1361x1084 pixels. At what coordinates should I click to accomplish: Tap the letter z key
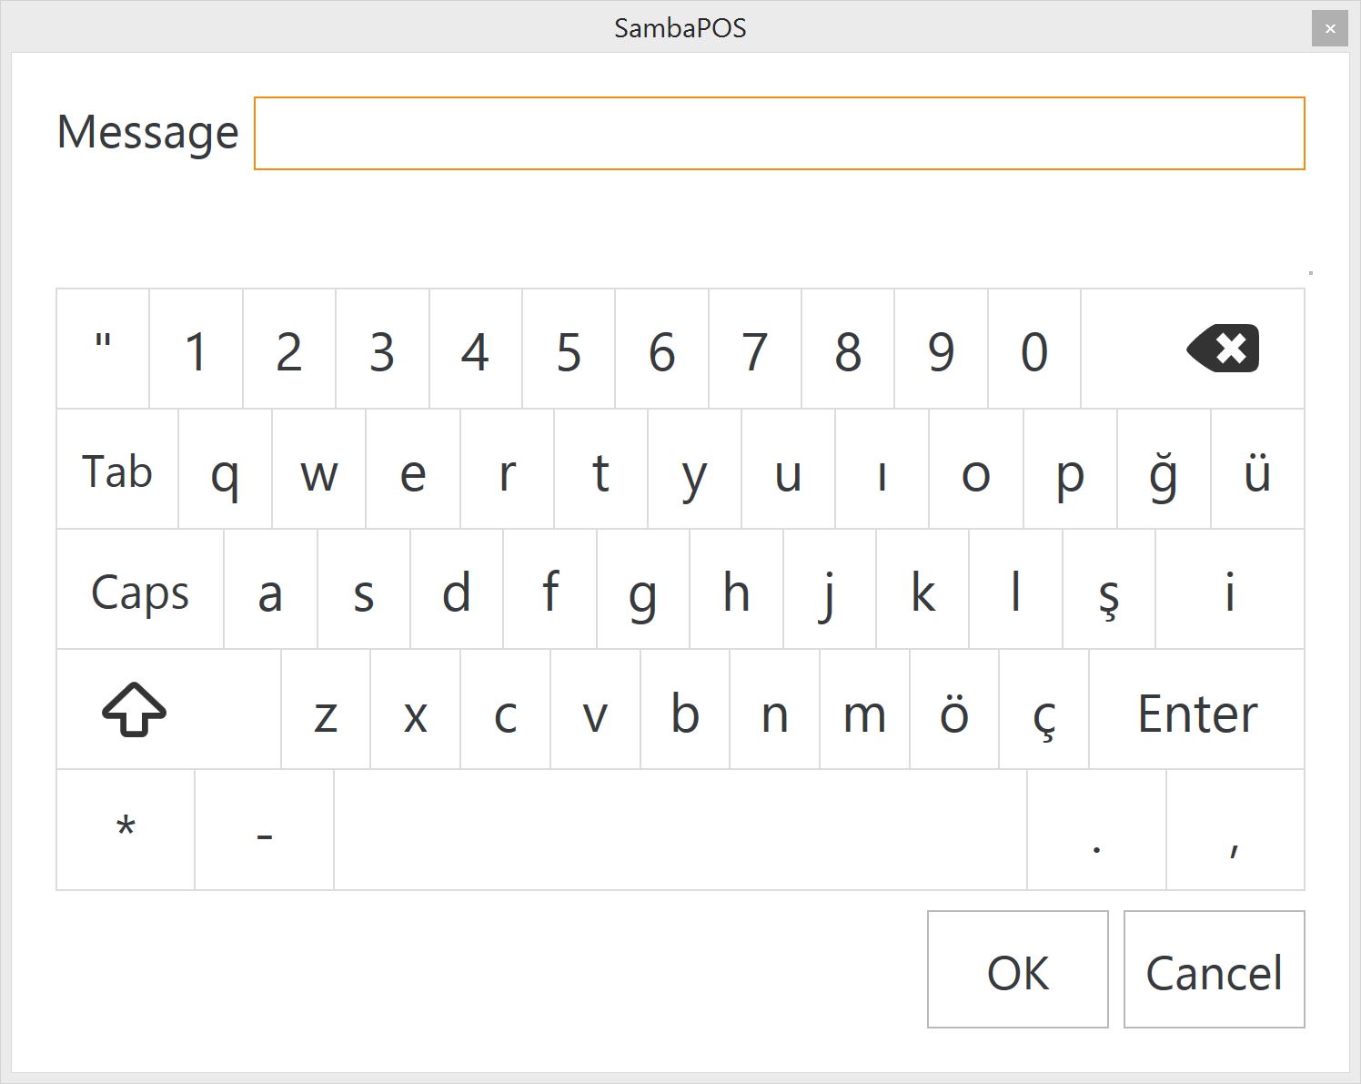(326, 709)
